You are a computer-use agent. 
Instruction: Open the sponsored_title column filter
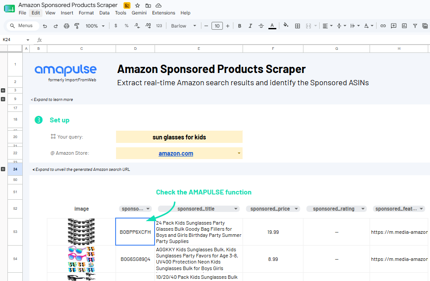tap(236, 209)
